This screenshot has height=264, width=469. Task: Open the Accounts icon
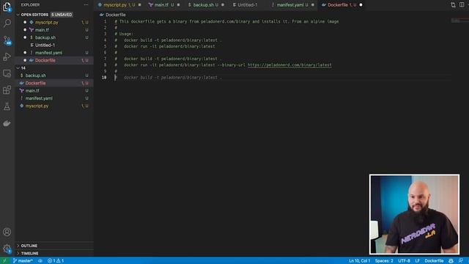[7, 232]
